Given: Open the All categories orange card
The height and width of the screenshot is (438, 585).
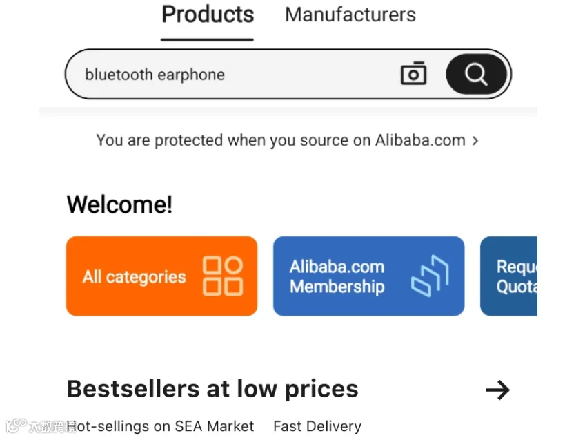Looking at the screenshot, I should coord(161,276).
